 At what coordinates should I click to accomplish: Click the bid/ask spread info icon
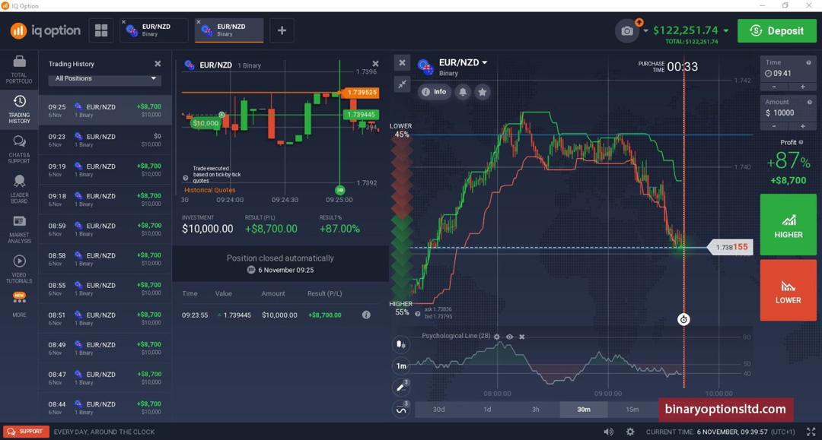point(417,313)
